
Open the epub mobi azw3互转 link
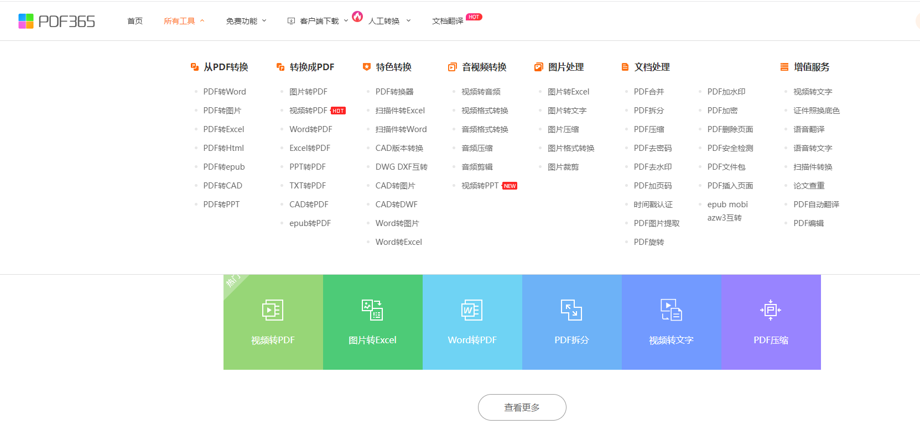727,211
